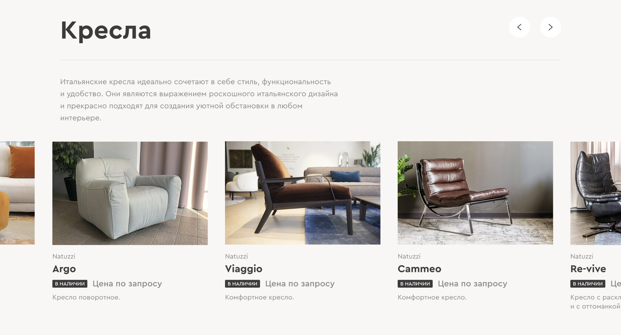The width and height of the screenshot is (621, 335).
Task: Open the Re-vive recliner photo
Action: click(595, 193)
